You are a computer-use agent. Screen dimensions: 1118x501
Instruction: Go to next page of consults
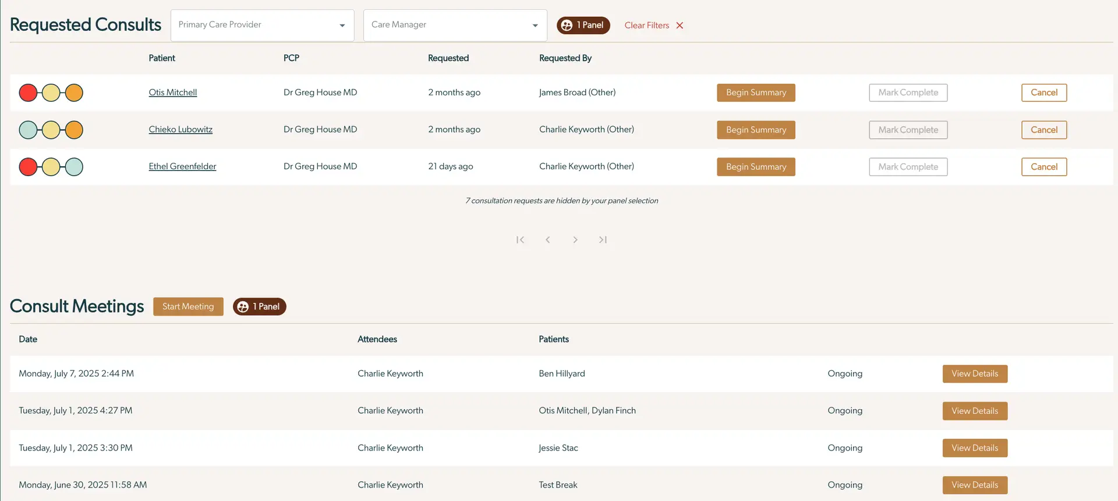coord(575,239)
